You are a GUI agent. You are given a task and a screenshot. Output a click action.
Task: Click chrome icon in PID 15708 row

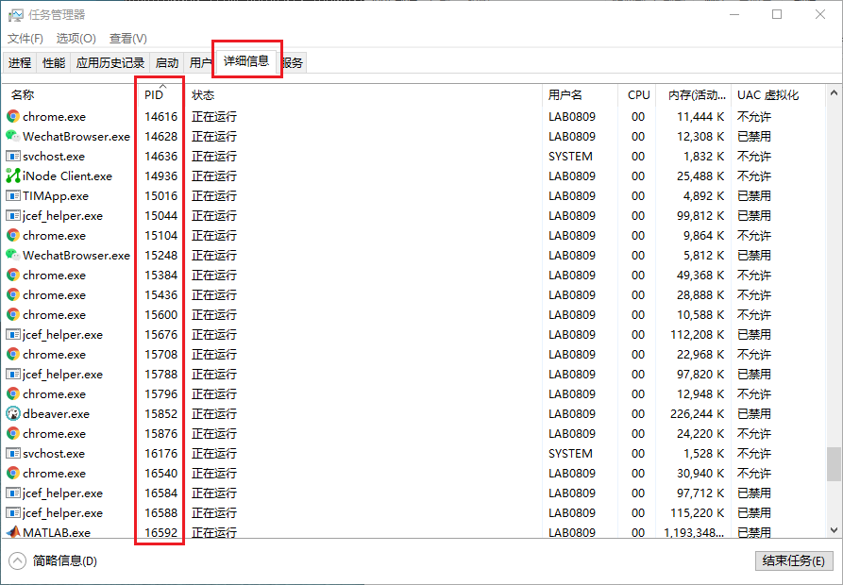coord(13,355)
